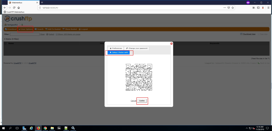
Task: Click the refresh listing icon beside breadcrumb
Action: [x=22, y=25]
